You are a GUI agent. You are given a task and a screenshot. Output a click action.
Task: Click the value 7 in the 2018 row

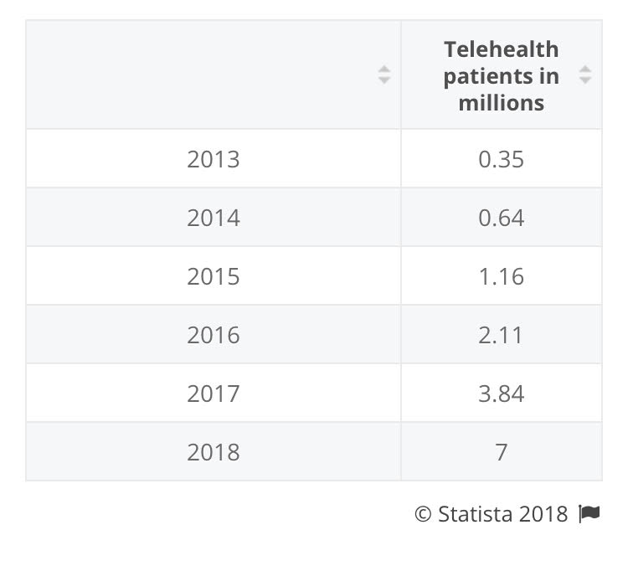point(501,452)
